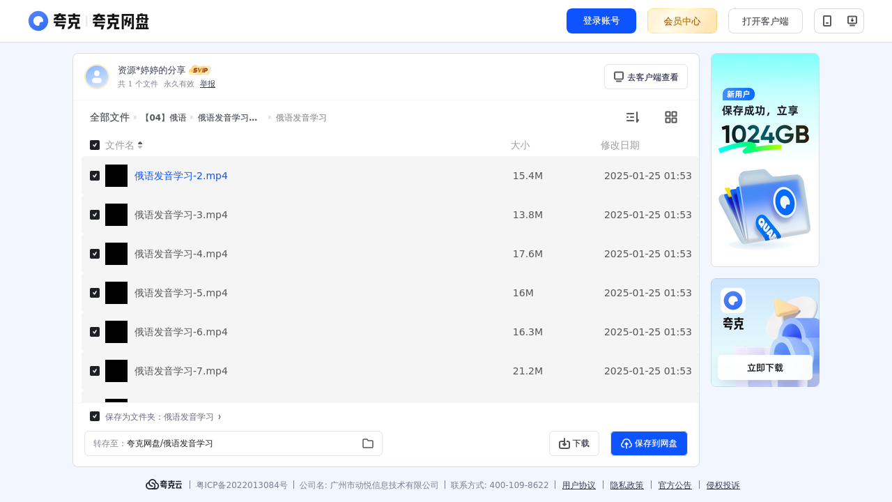Open 用户协议 link
892x502 pixels.
coord(579,485)
